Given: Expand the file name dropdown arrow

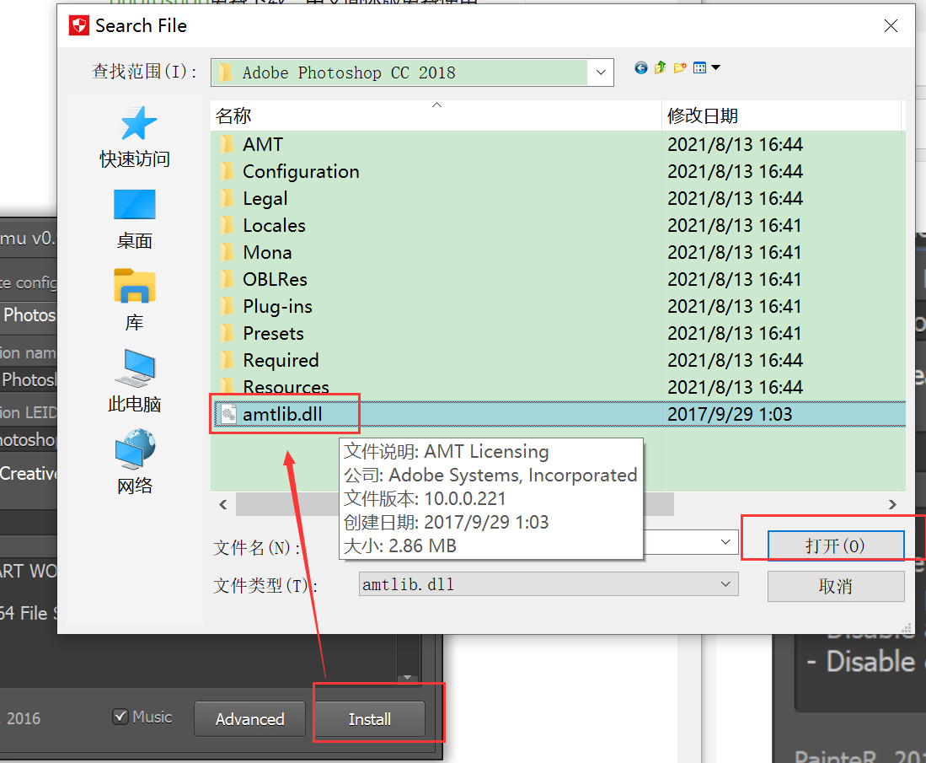Looking at the screenshot, I should pyautogui.click(x=725, y=542).
